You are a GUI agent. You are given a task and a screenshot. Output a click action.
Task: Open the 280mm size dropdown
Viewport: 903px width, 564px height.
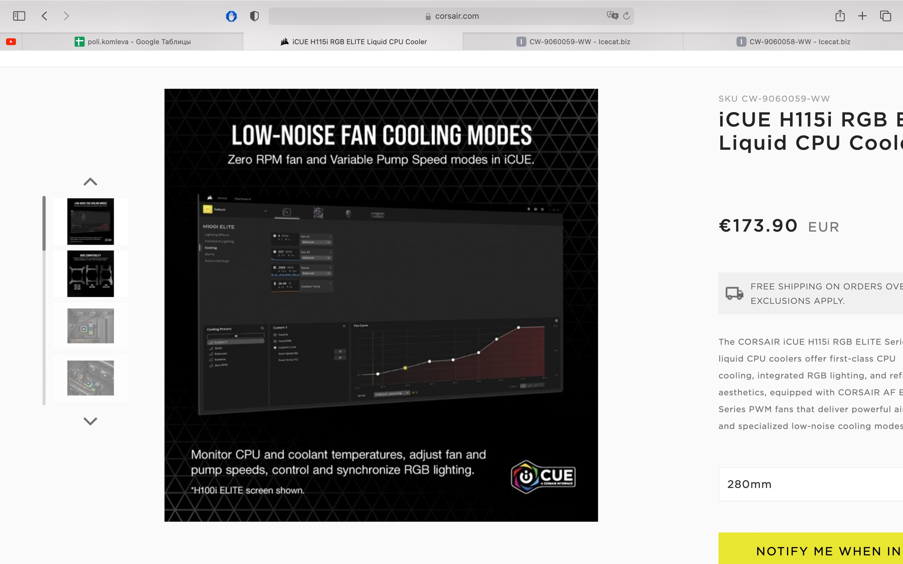pos(810,484)
